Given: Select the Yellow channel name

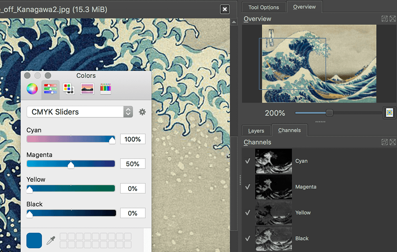Looking at the screenshot, I should click(x=303, y=213).
